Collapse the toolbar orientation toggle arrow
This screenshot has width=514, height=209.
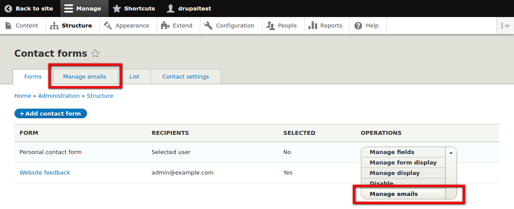coord(505,25)
